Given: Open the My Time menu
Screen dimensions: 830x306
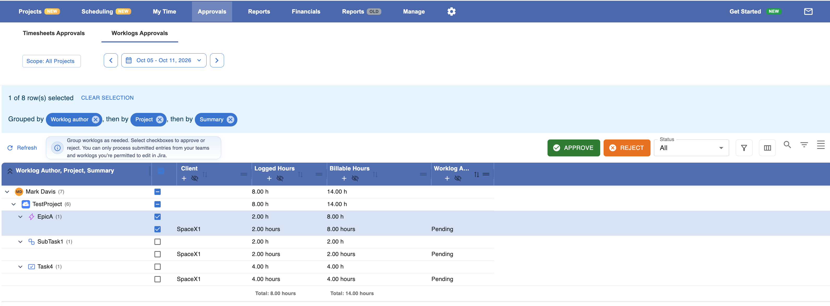Looking at the screenshot, I should pos(164,11).
